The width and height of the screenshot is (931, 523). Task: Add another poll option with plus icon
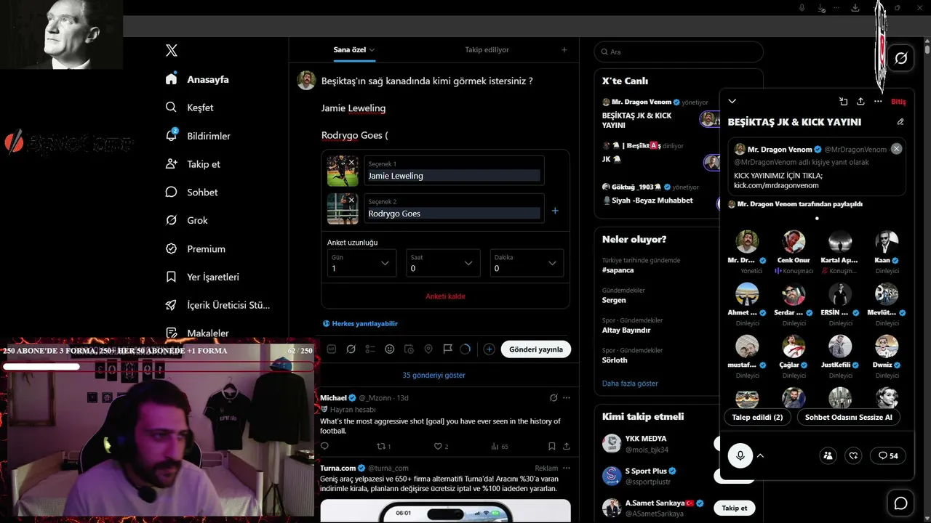pyautogui.click(x=555, y=211)
